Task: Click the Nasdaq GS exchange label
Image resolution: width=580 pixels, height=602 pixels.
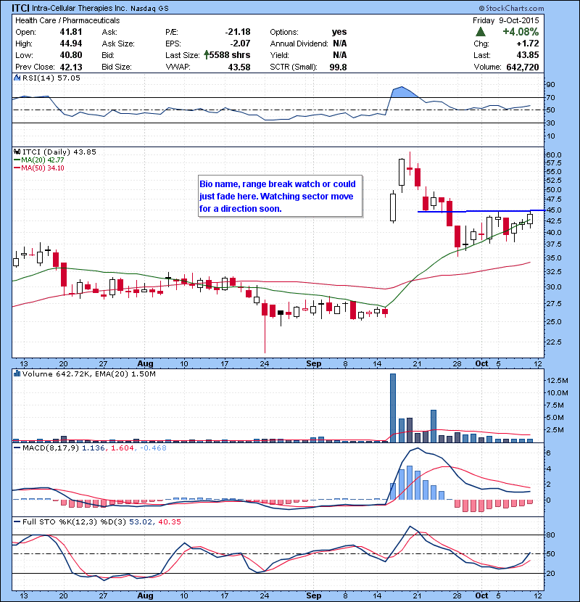Action: [x=149, y=9]
